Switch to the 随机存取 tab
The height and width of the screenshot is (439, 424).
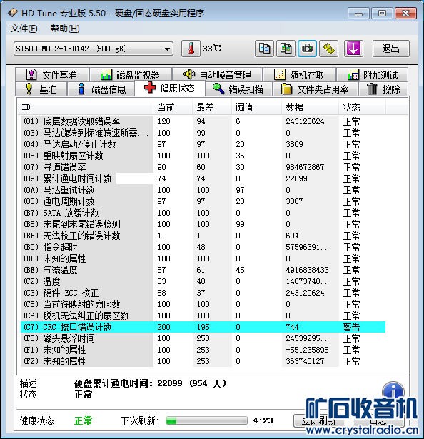pyautogui.click(x=300, y=74)
